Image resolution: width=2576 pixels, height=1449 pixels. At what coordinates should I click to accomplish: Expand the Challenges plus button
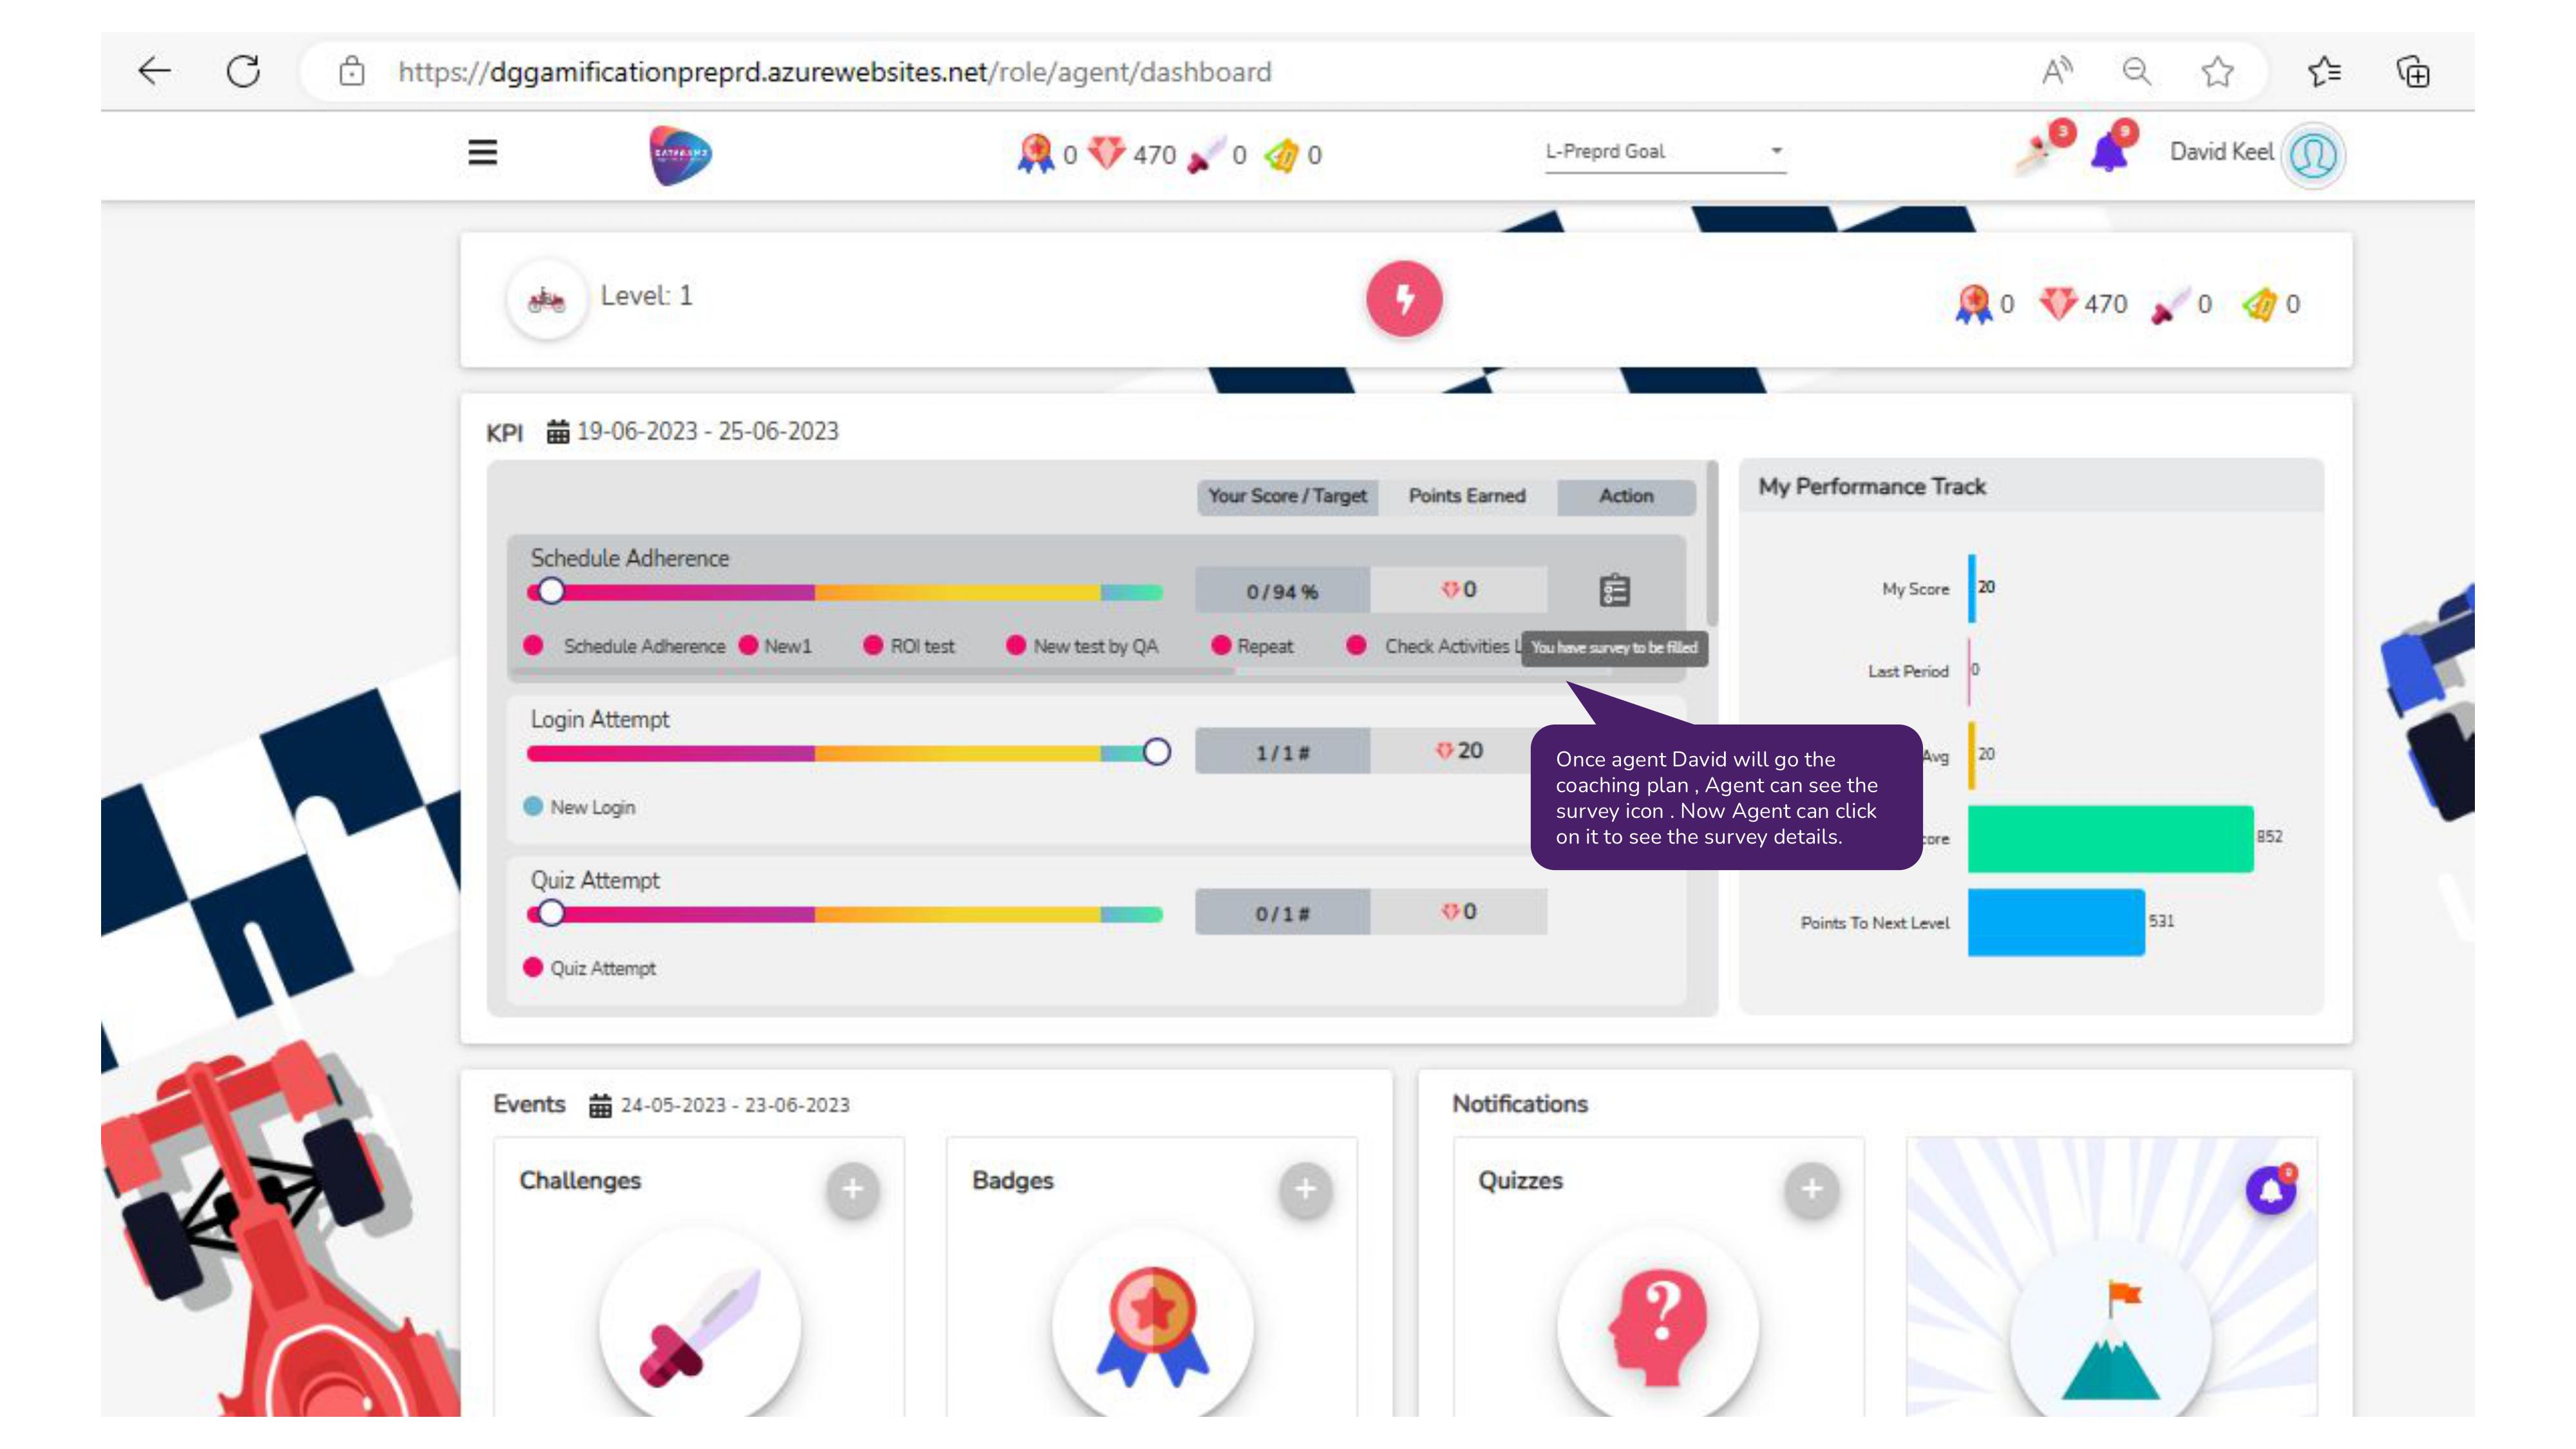852,1190
